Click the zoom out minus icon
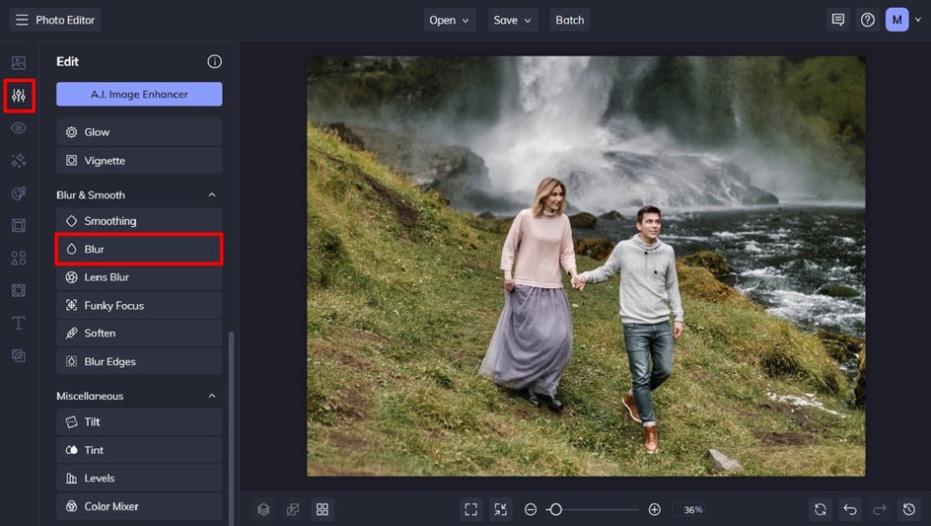This screenshot has height=526, width=931. 531,509
